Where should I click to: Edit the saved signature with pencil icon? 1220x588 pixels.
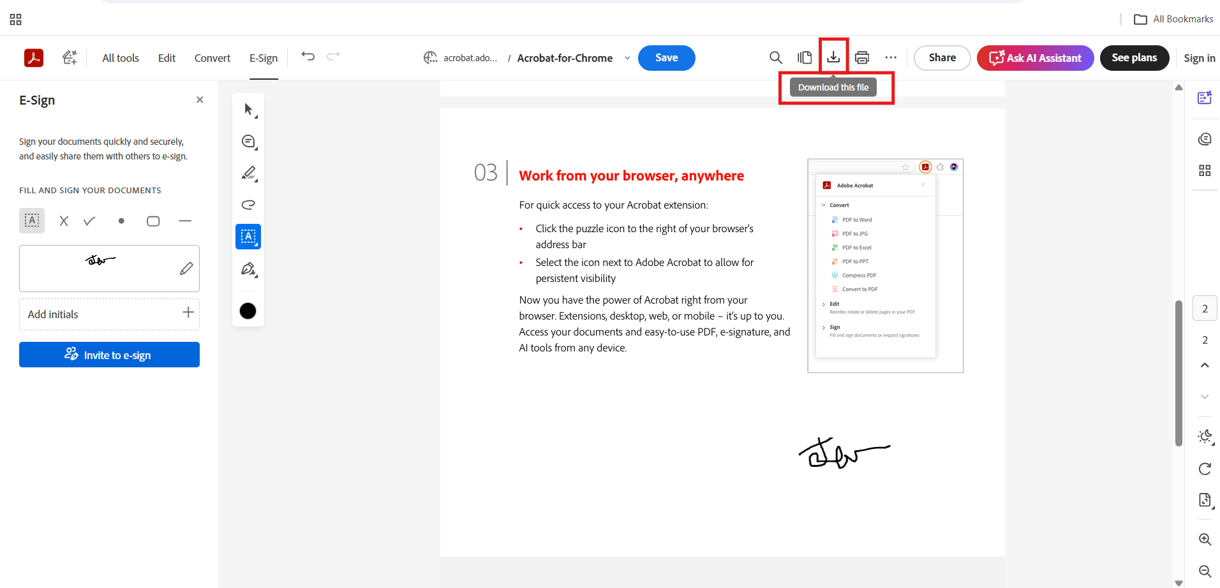click(x=186, y=268)
